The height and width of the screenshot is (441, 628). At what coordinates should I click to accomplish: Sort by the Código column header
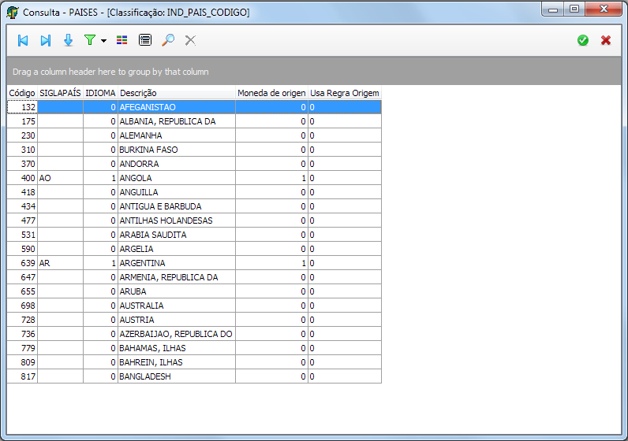pos(22,93)
